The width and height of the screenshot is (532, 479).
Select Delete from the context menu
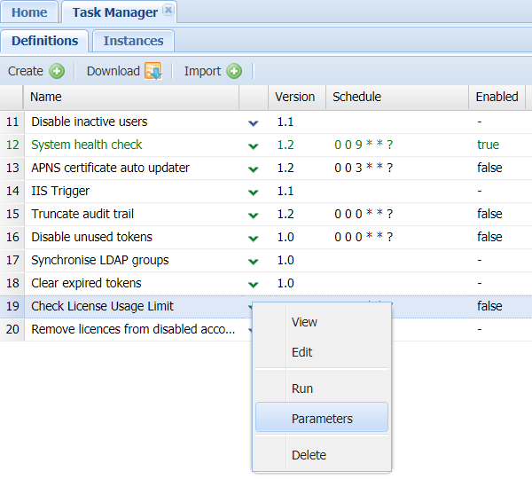click(x=309, y=455)
